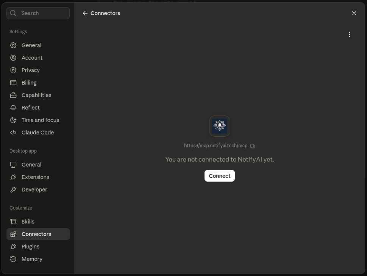Click the NotifyAI connector logo

point(219,126)
